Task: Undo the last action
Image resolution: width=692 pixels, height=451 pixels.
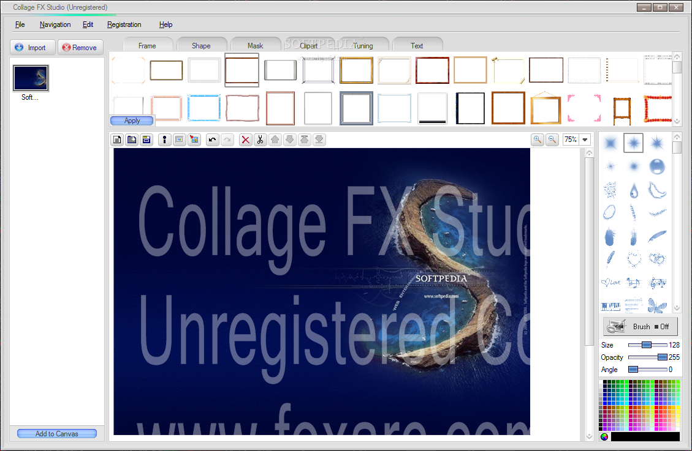Action: 212,140
